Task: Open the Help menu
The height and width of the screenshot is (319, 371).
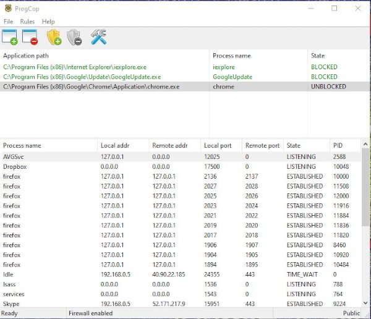Action: coord(48,22)
